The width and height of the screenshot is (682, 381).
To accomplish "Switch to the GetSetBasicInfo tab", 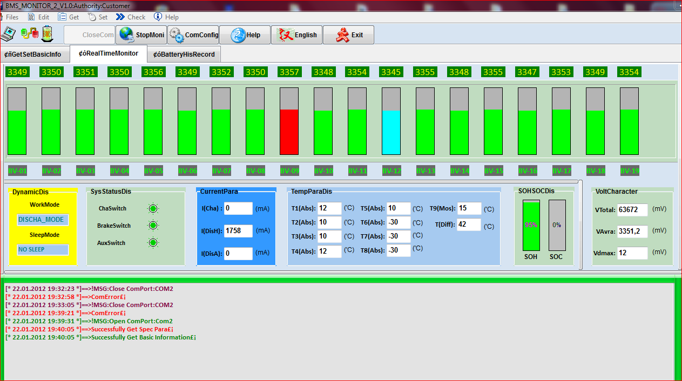I will pyautogui.click(x=33, y=55).
